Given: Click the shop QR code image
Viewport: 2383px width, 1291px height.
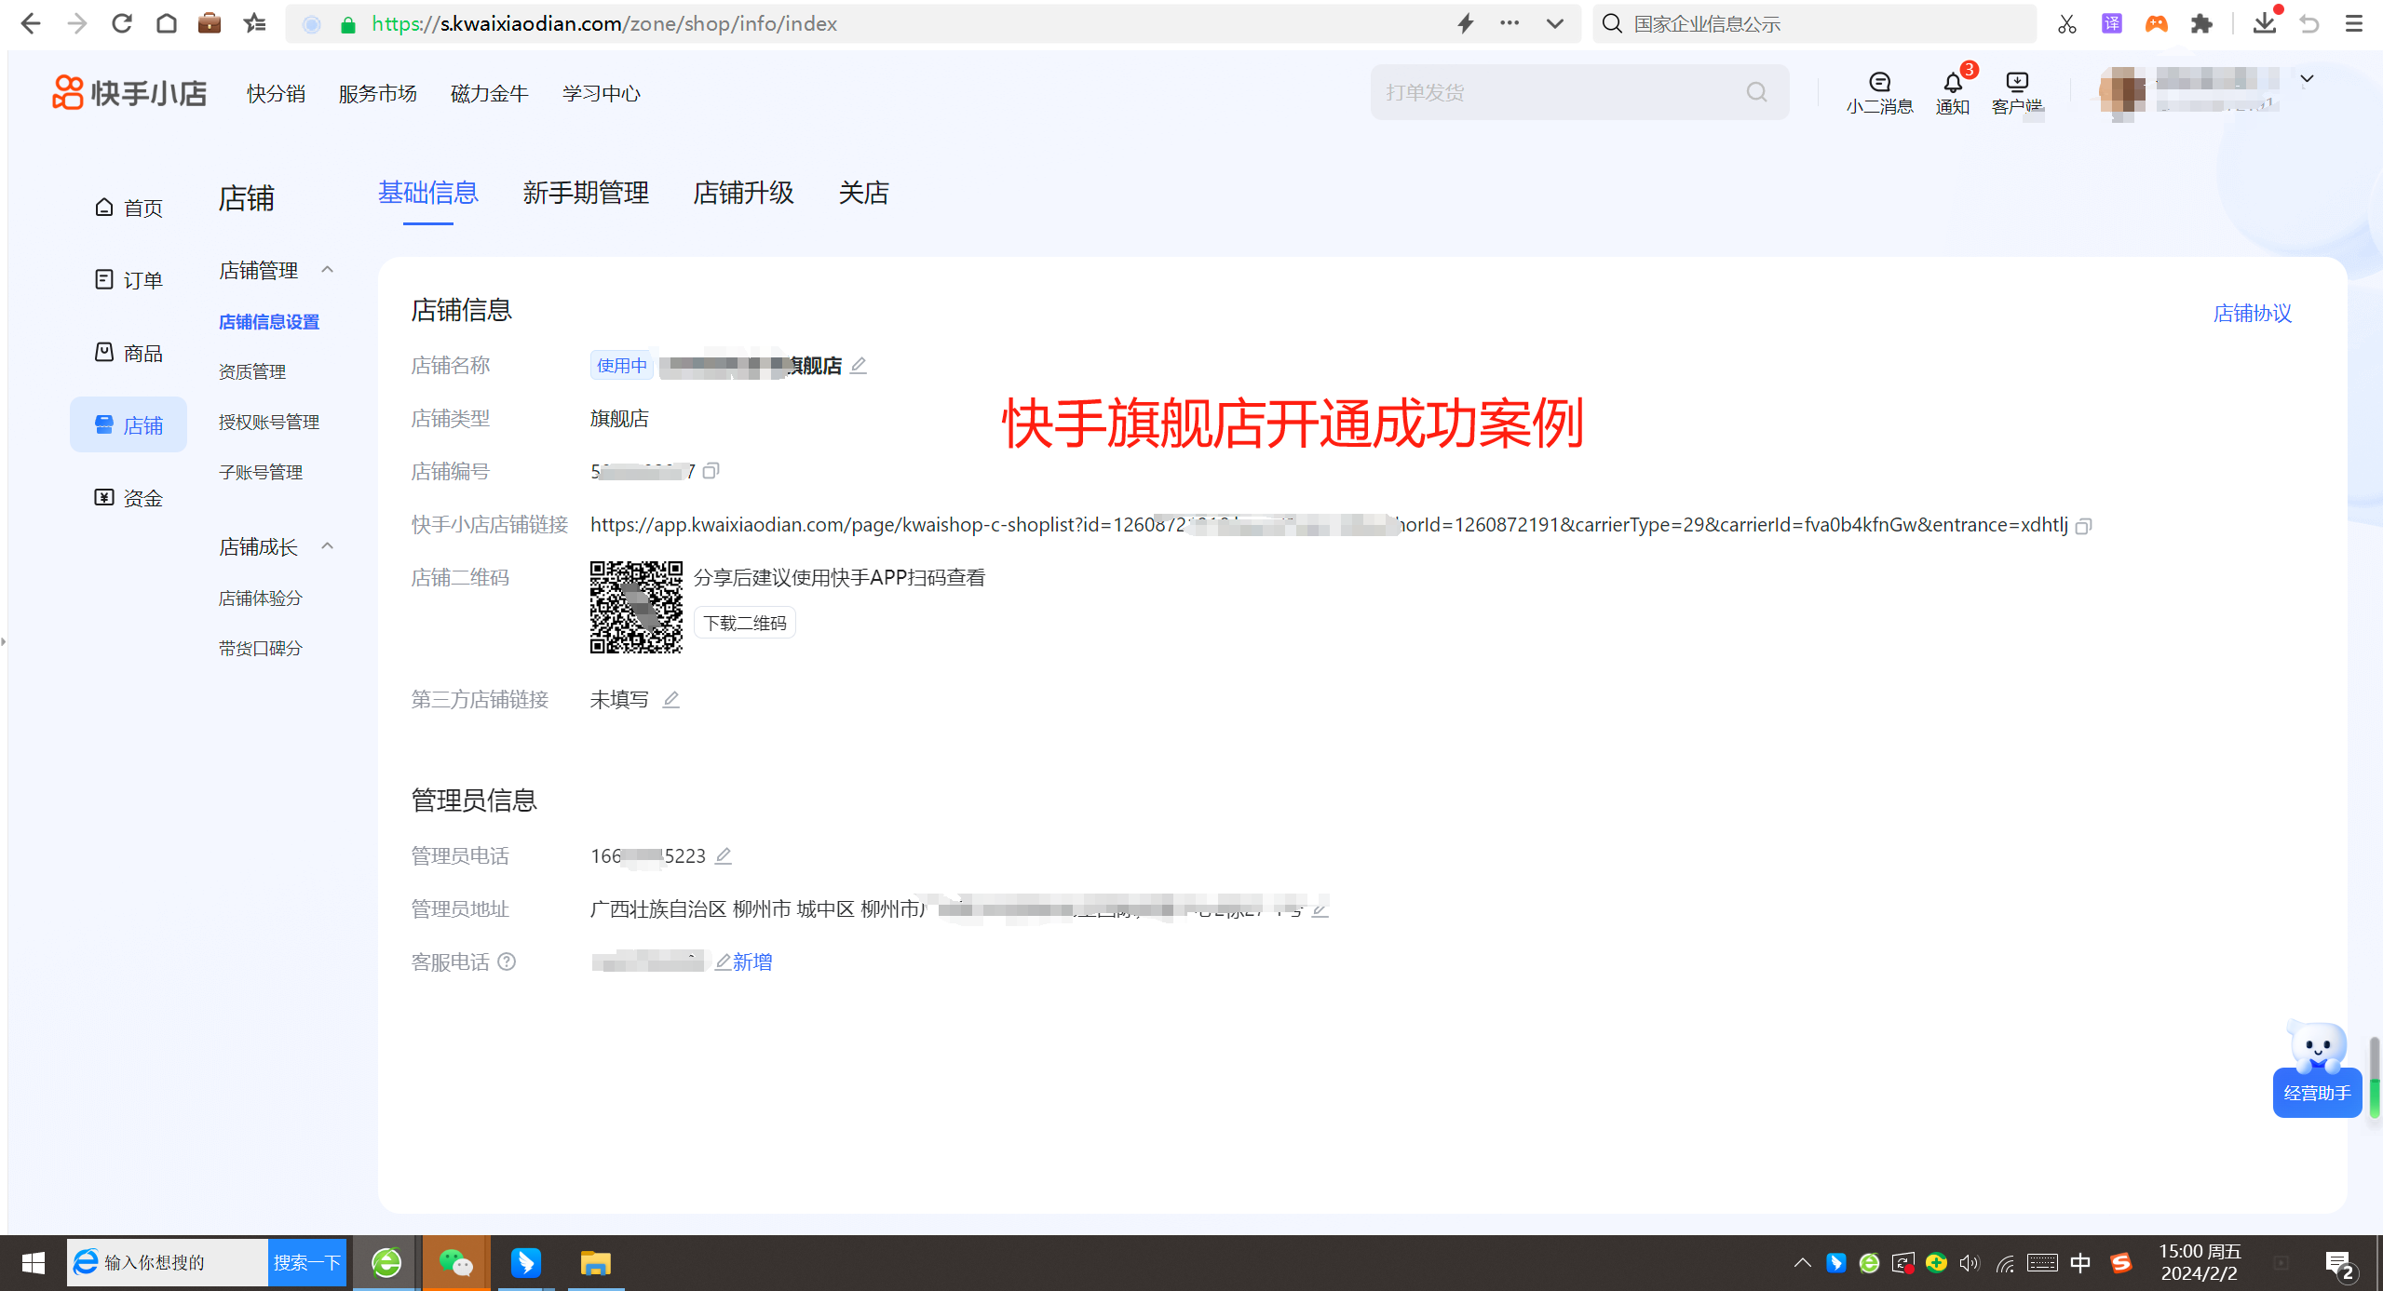Looking at the screenshot, I should point(636,607).
